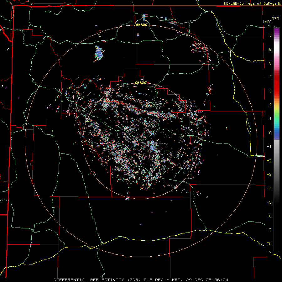The height and width of the screenshot is (282, 282).
Task: Click the DZD legend title
Action: [275, 19]
